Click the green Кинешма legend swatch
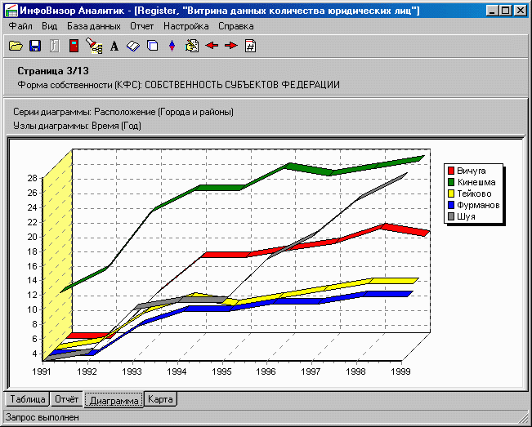 tap(451, 182)
